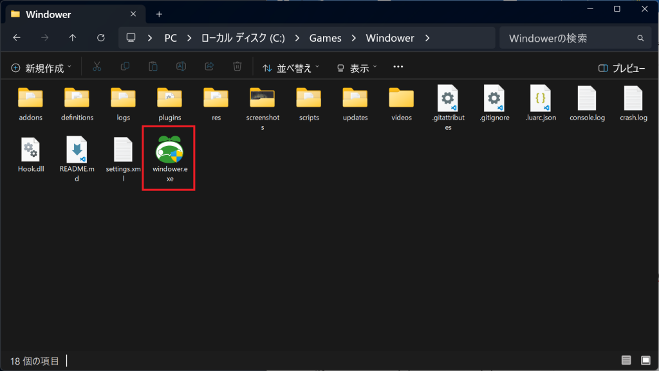Open the addons folder
The height and width of the screenshot is (371, 659).
(30, 98)
